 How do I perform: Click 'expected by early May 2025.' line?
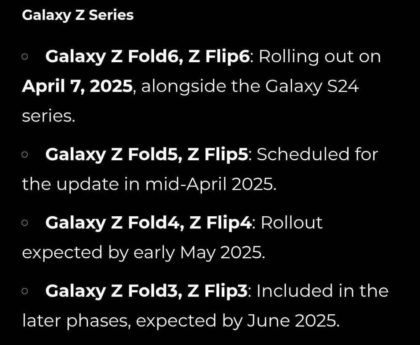pyautogui.click(x=144, y=253)
